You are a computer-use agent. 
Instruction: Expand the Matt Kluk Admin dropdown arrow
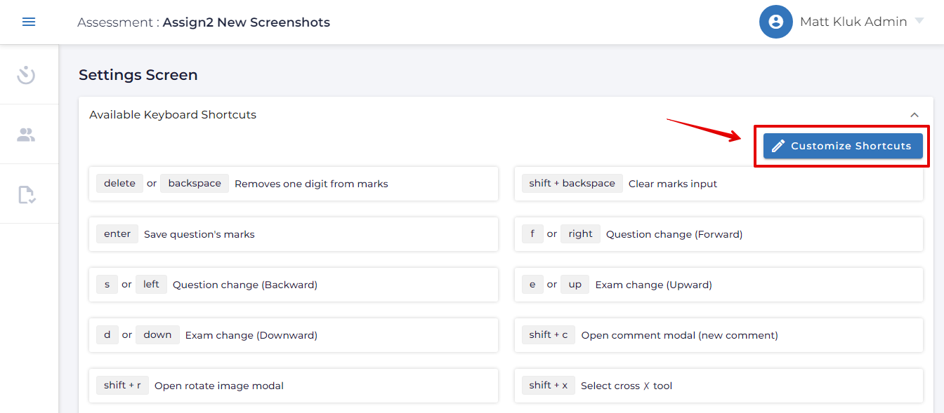click(x=919, y=21)
